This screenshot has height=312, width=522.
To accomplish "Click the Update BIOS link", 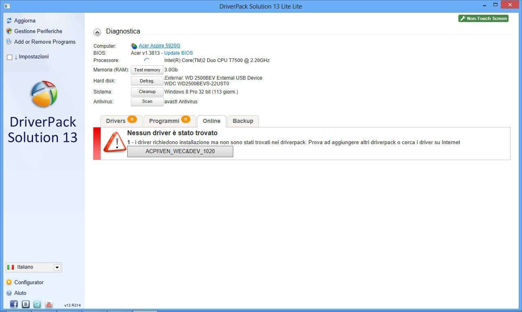I will 179,53.
